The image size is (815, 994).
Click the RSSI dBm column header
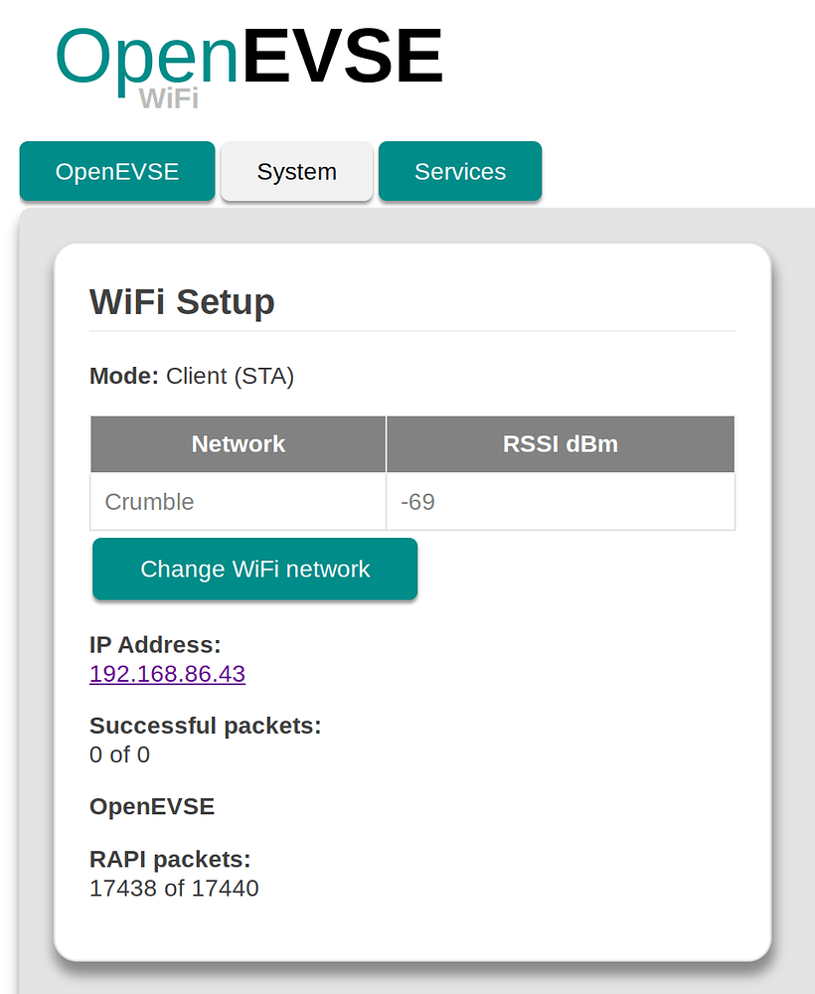click(x=560, y=443)
